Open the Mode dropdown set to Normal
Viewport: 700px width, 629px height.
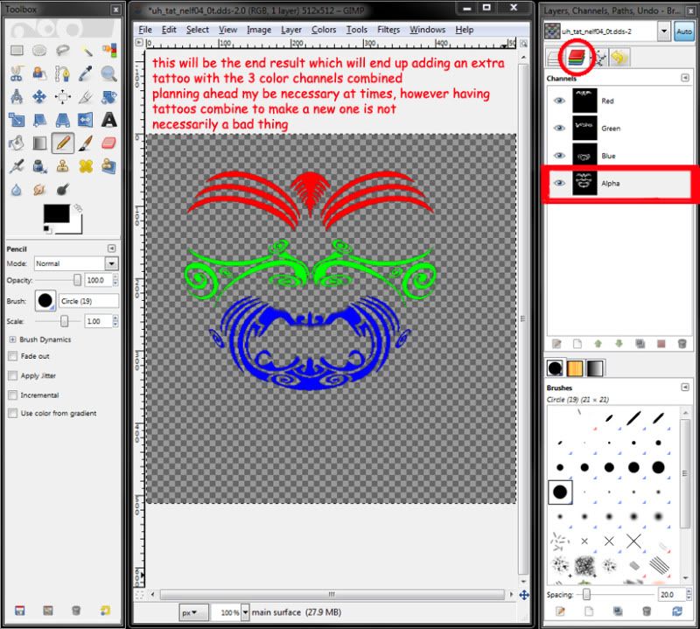(x=74, y=263)
